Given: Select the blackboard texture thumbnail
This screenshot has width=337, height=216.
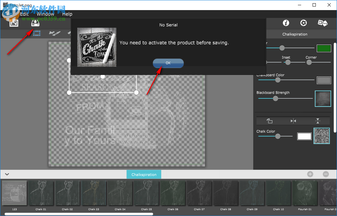Looking at the screenshot, I should pos(323,99).
